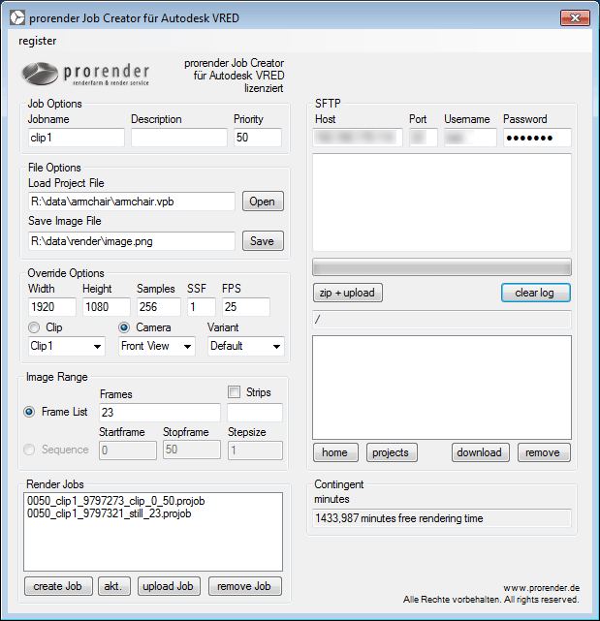Screen dimensions: 600x621
Task: Choose the Sequence radio option
Action: pos(29,450)
